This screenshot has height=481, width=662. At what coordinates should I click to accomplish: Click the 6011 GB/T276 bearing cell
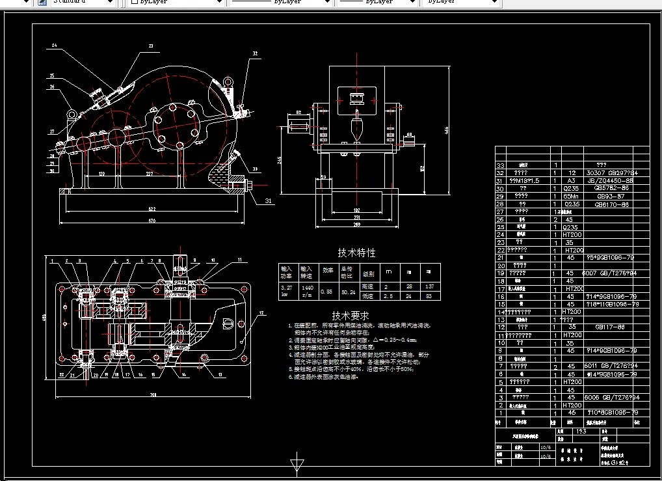[611, 366]
